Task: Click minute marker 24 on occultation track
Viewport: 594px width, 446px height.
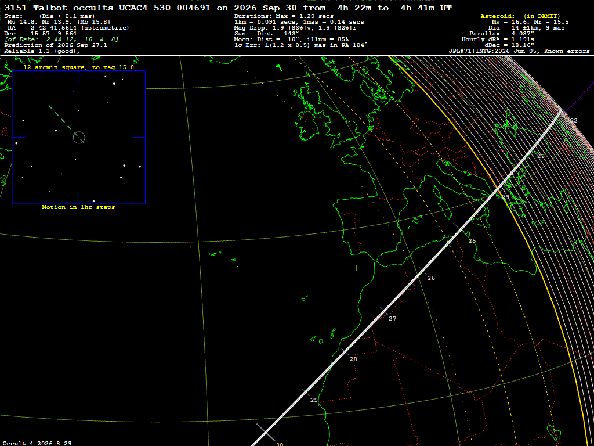Action: coord(506,196)
